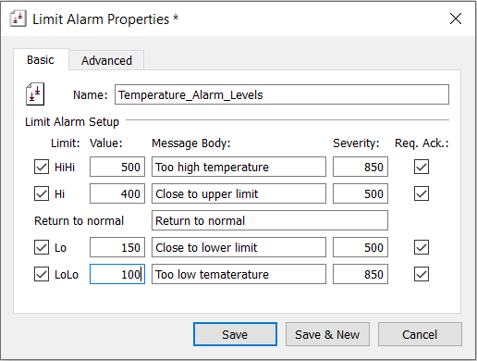Select the Return to normal message field
This screenshot has width=477, height=361.
click(x=270, y=220)
